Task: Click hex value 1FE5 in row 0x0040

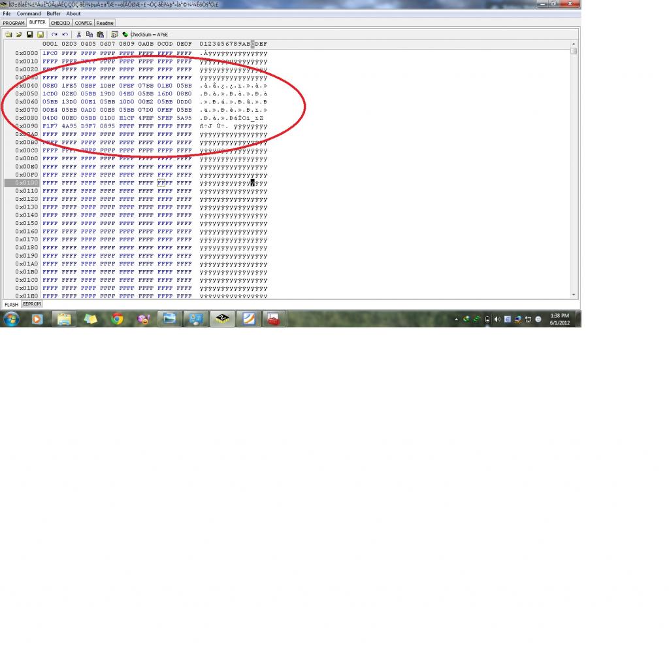Action: (x=69, y=86)
